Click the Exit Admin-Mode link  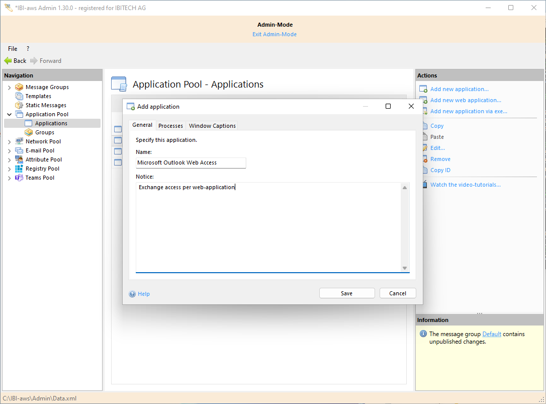[274, 34]
